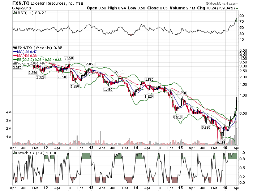The width and height of the screenshot is (253, 191).
Task: Click the RSI 70 overbought axis label
Action: [x=241, y=22]
